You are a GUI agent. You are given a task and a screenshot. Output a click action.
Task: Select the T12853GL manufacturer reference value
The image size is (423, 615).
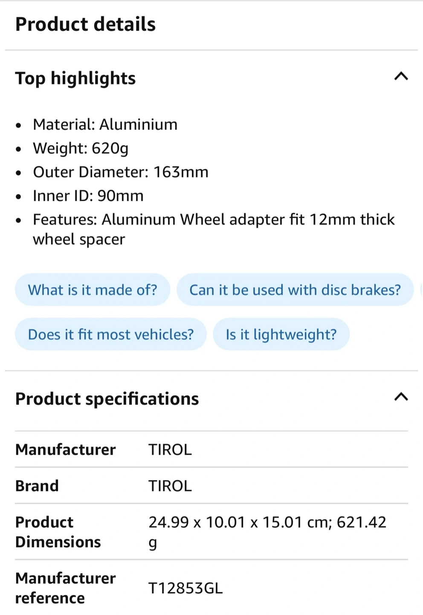(x=185, y=589)
